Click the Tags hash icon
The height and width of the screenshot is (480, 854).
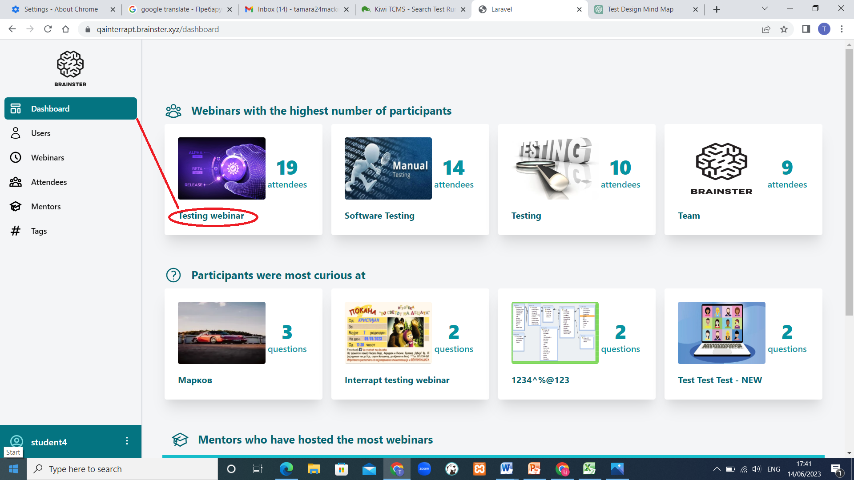click(16, 231)
